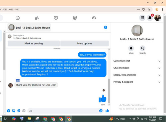Show hidden tray icons chevron
Image resolution: width=166 pixels, height=122 pixels.
click(x=130, y=119)
